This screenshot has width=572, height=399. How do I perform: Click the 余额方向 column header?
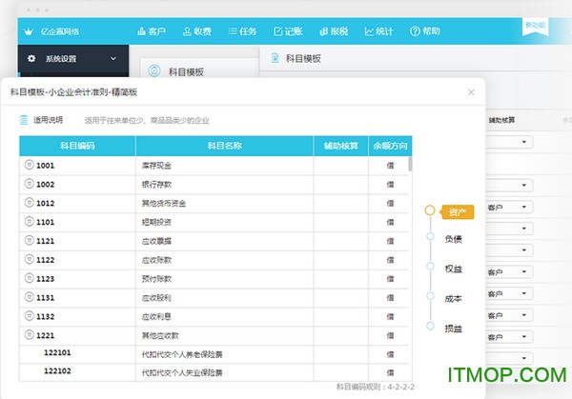[390, 146]
